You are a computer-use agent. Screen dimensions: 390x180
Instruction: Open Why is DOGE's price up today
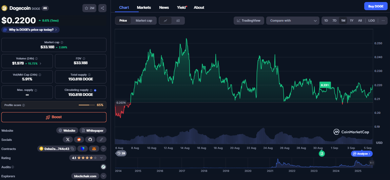31,30
